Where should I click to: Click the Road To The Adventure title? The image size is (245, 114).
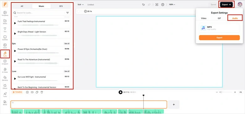click(x=34, y=59)
